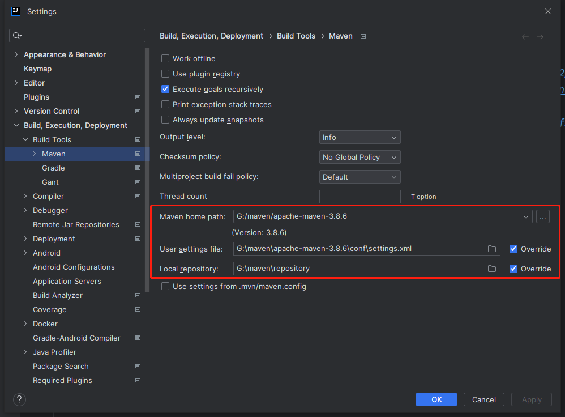Open the Keymap settings page

pos(38,69)
